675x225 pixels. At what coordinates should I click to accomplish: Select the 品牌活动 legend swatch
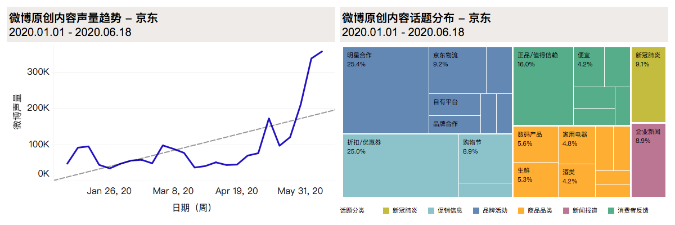pyautogui.click(x=477, y=211)
